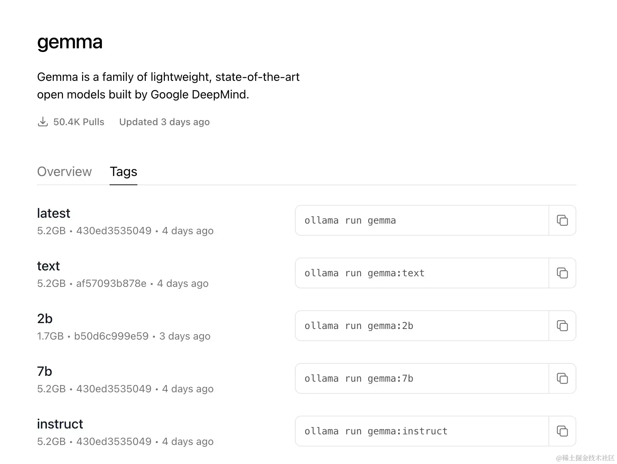The width and height of the screenshot is (617, 464).
Task: Copy the 'ollama run gemma:instruct' command
Action: [x=562, y=431]
